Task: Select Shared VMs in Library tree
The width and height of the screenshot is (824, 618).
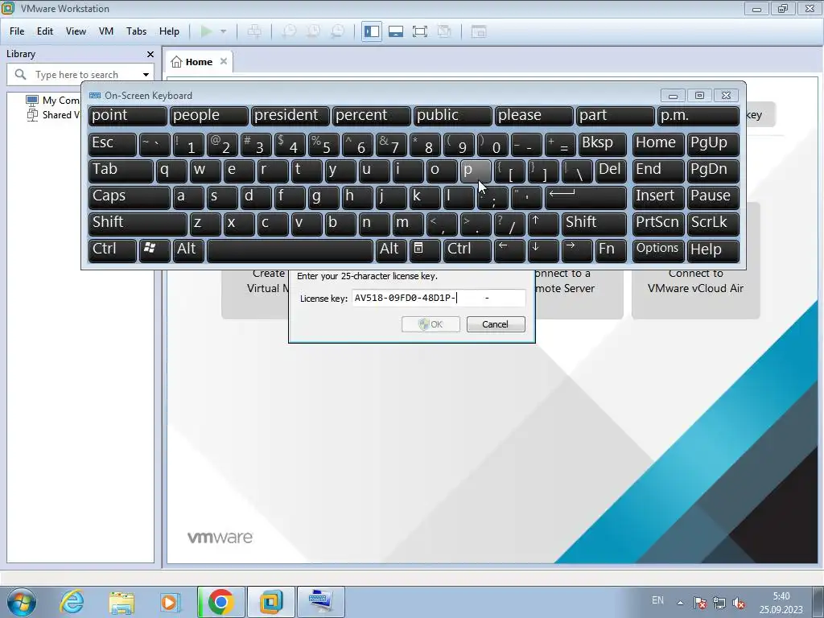Action: [x=52, y=114]
